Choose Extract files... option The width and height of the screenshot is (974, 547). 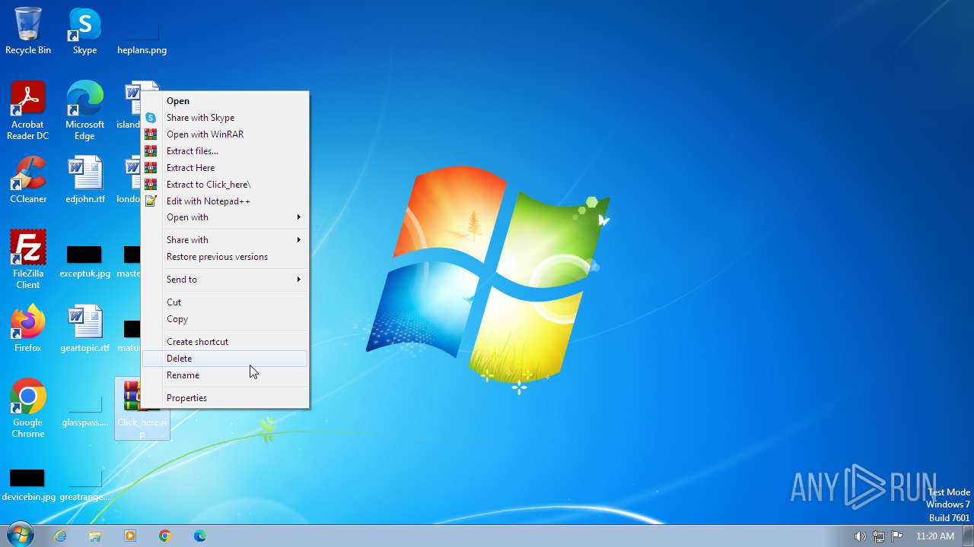coord(225,151)
